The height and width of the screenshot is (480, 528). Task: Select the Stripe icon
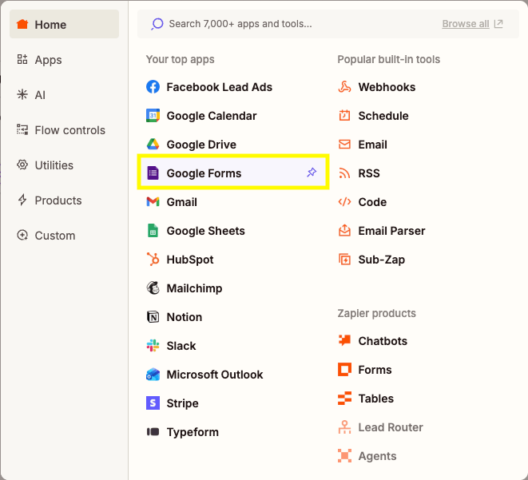pyautogui.click(x=153, y=403)
